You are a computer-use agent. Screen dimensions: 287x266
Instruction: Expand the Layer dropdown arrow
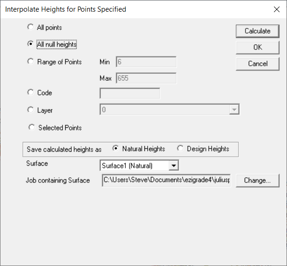coord(234,110)
